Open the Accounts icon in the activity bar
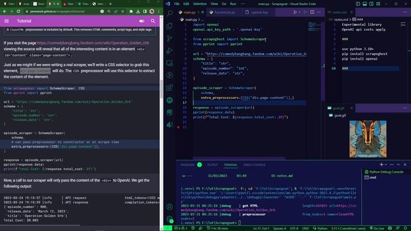This screenshot has height=231, width=411. coord(170,207)
